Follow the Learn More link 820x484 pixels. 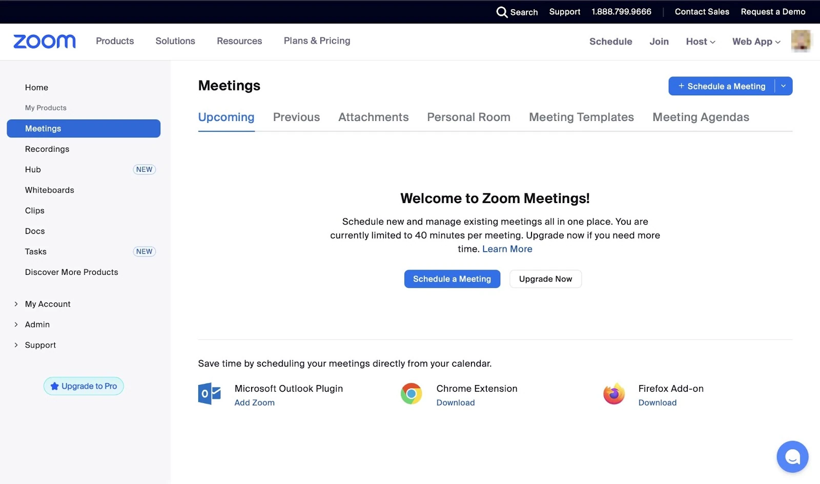(x=507, y=249)
